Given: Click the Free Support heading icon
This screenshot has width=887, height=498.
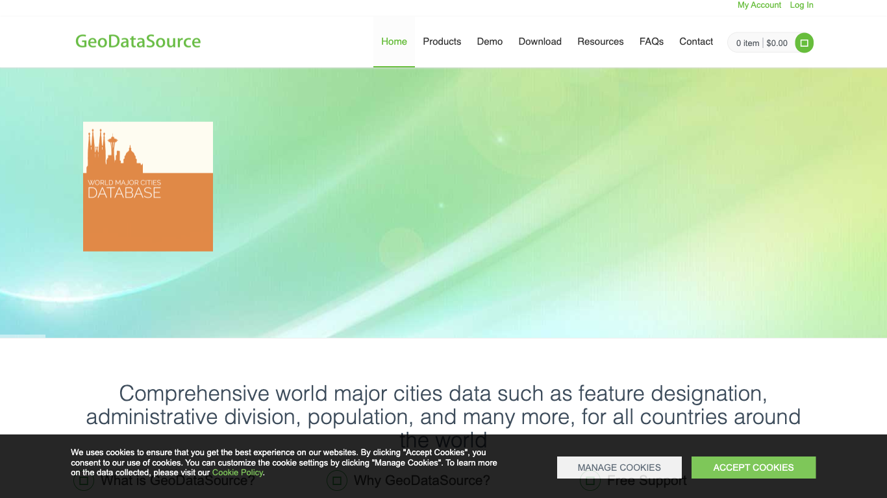Looking at the screenshot, I should (x=590, y=480).
